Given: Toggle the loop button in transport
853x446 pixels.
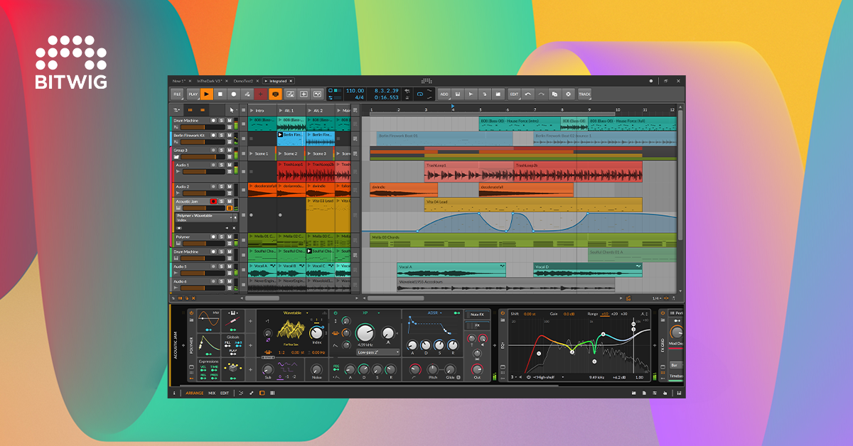Looking at the screenshot, I should click(420, 94).
